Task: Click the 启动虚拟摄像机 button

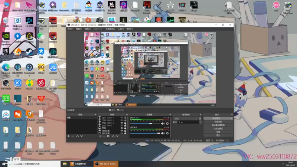Action: 218,125
